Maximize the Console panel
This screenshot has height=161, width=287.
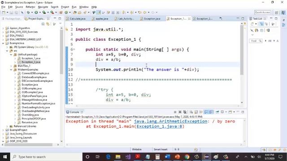pyautogui.click(x=243, y=112)
